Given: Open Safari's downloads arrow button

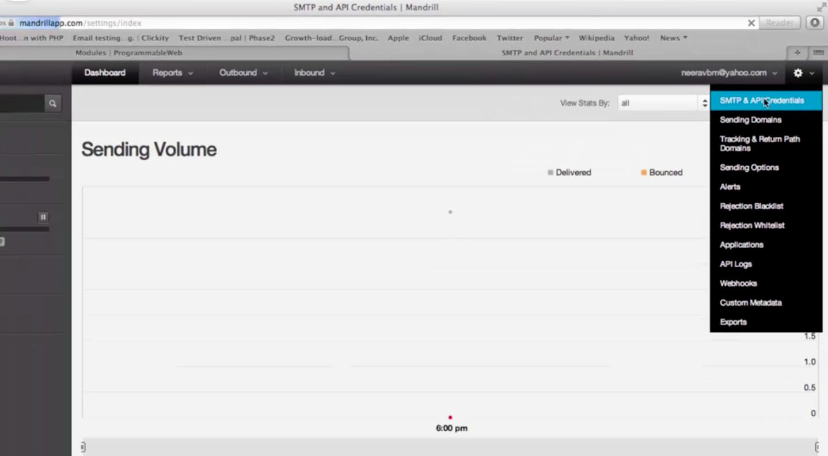Looking at the screenshot, I should [x=814, y=23].
